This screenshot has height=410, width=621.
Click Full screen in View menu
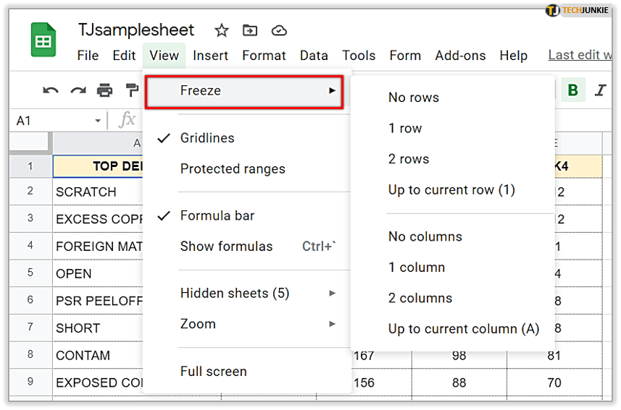[x=213, y=371]
